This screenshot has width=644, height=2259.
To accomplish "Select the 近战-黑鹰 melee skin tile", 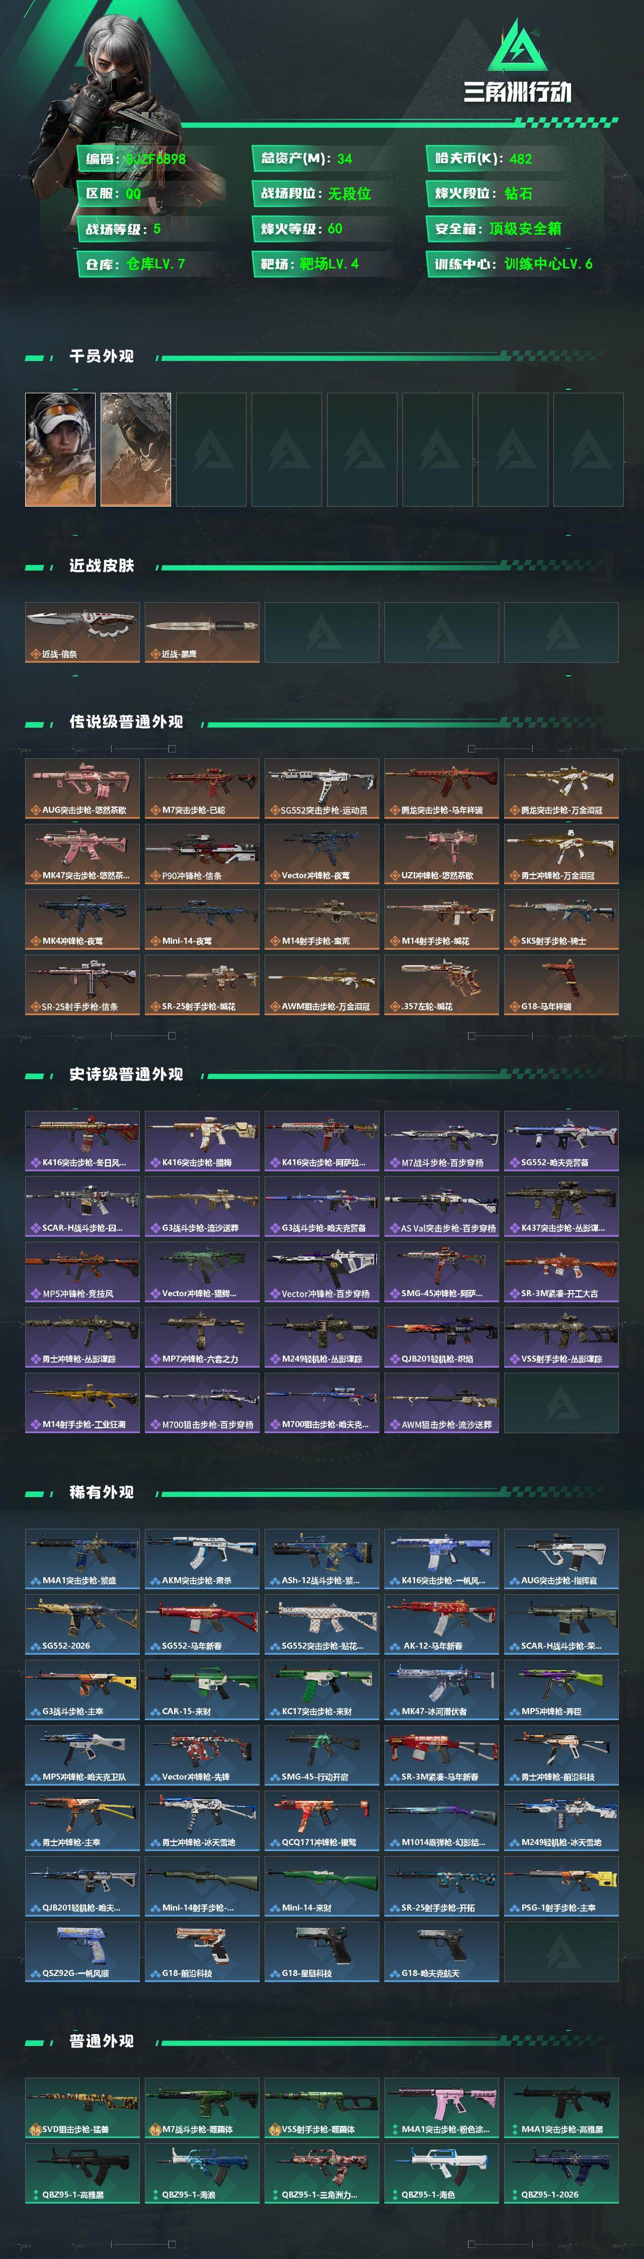I will [202, 632].
